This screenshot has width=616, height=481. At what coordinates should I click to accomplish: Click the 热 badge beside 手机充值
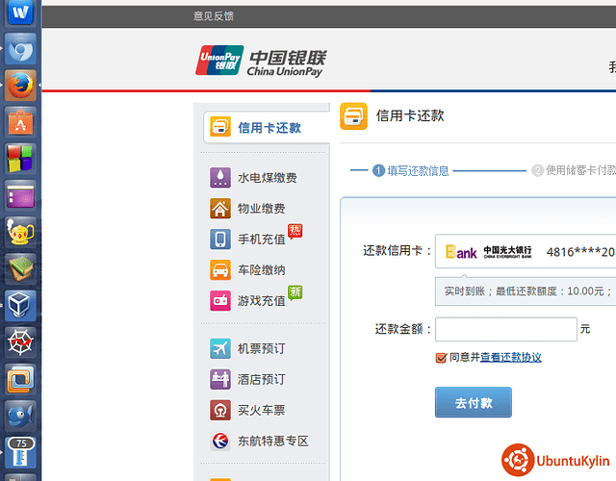click(x=295, y=231)
